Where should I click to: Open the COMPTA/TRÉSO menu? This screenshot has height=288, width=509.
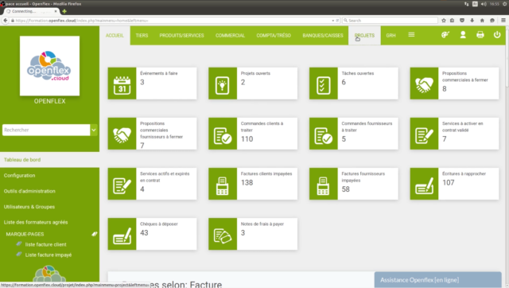click(x=274, y=35)
